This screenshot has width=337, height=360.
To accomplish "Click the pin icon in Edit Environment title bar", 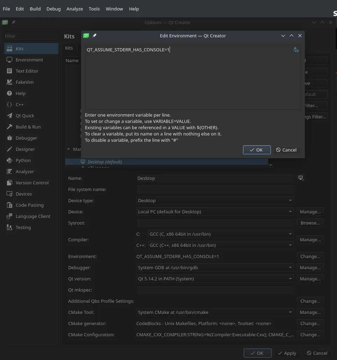I will [x=94, y=36].
